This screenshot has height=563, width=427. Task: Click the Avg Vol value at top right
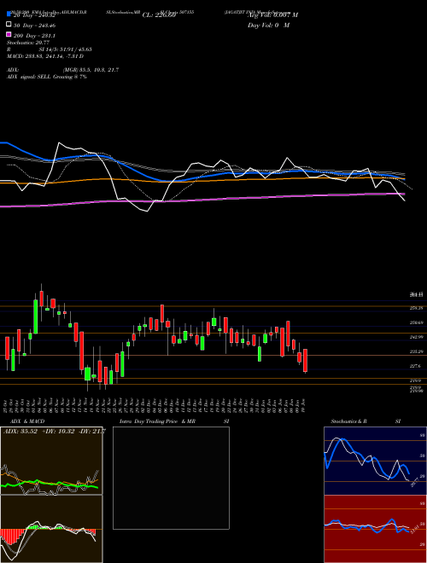tap(272, 15)
